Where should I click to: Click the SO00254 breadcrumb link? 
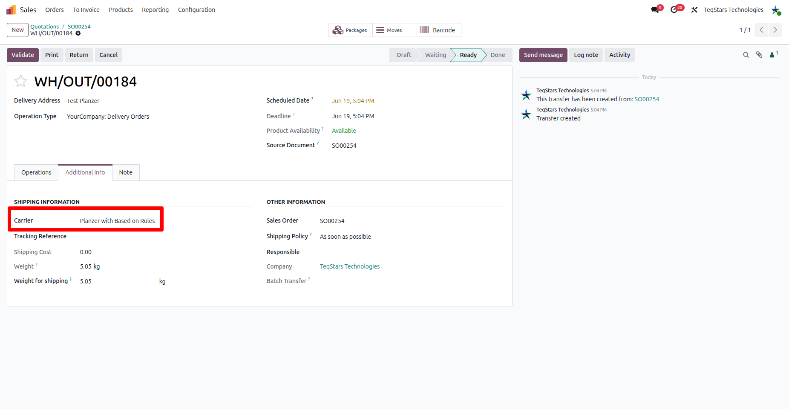pyautogui.click(x=79, y=26)
